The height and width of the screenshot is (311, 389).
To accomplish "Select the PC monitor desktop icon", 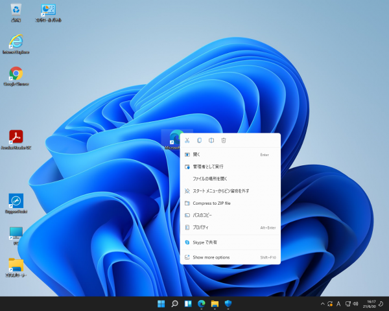I will pyautogui.click(x=16, y=236).
